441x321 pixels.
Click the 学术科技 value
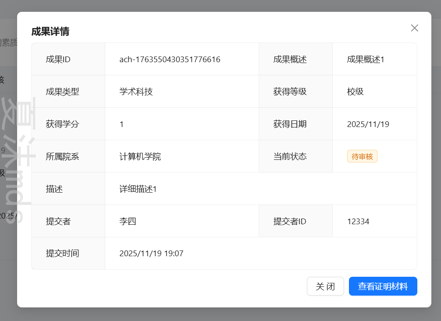pos(136,92)
